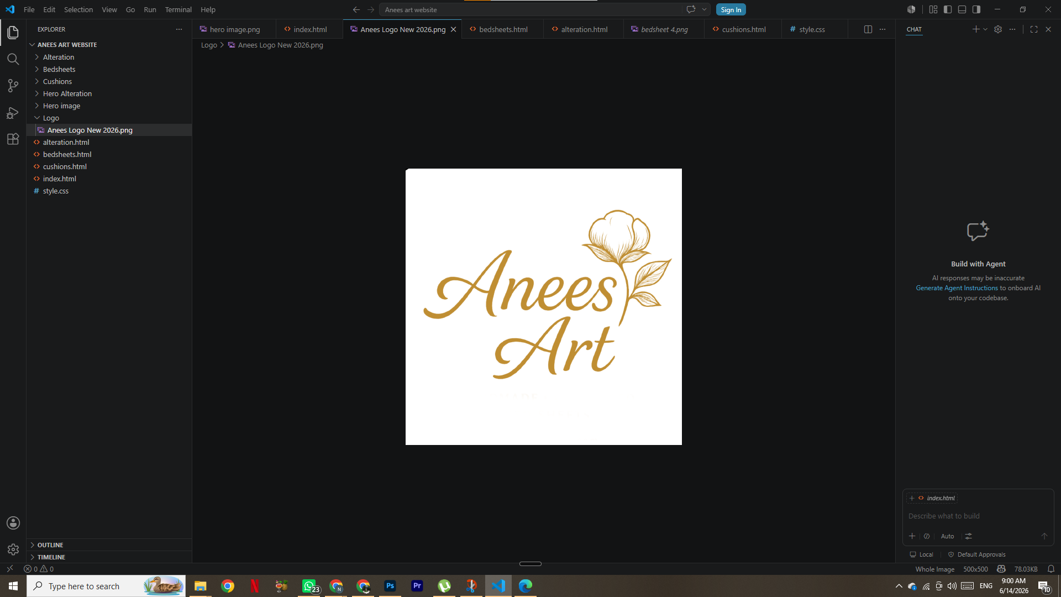Switch to the hero image.png tab
This screenshot has width=1061, height=597.
pyautogui.click(x=234, y=29)
